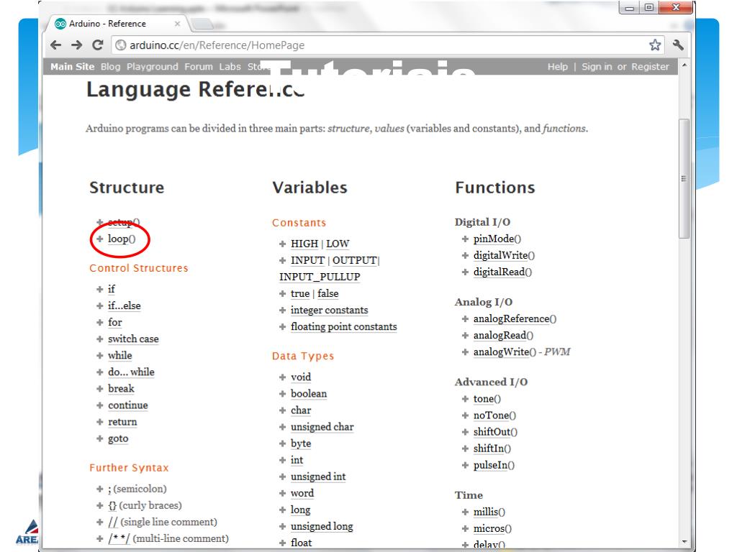Click the page vertical scrollbar thumb

pyautogui.click(x=684, y=179)
